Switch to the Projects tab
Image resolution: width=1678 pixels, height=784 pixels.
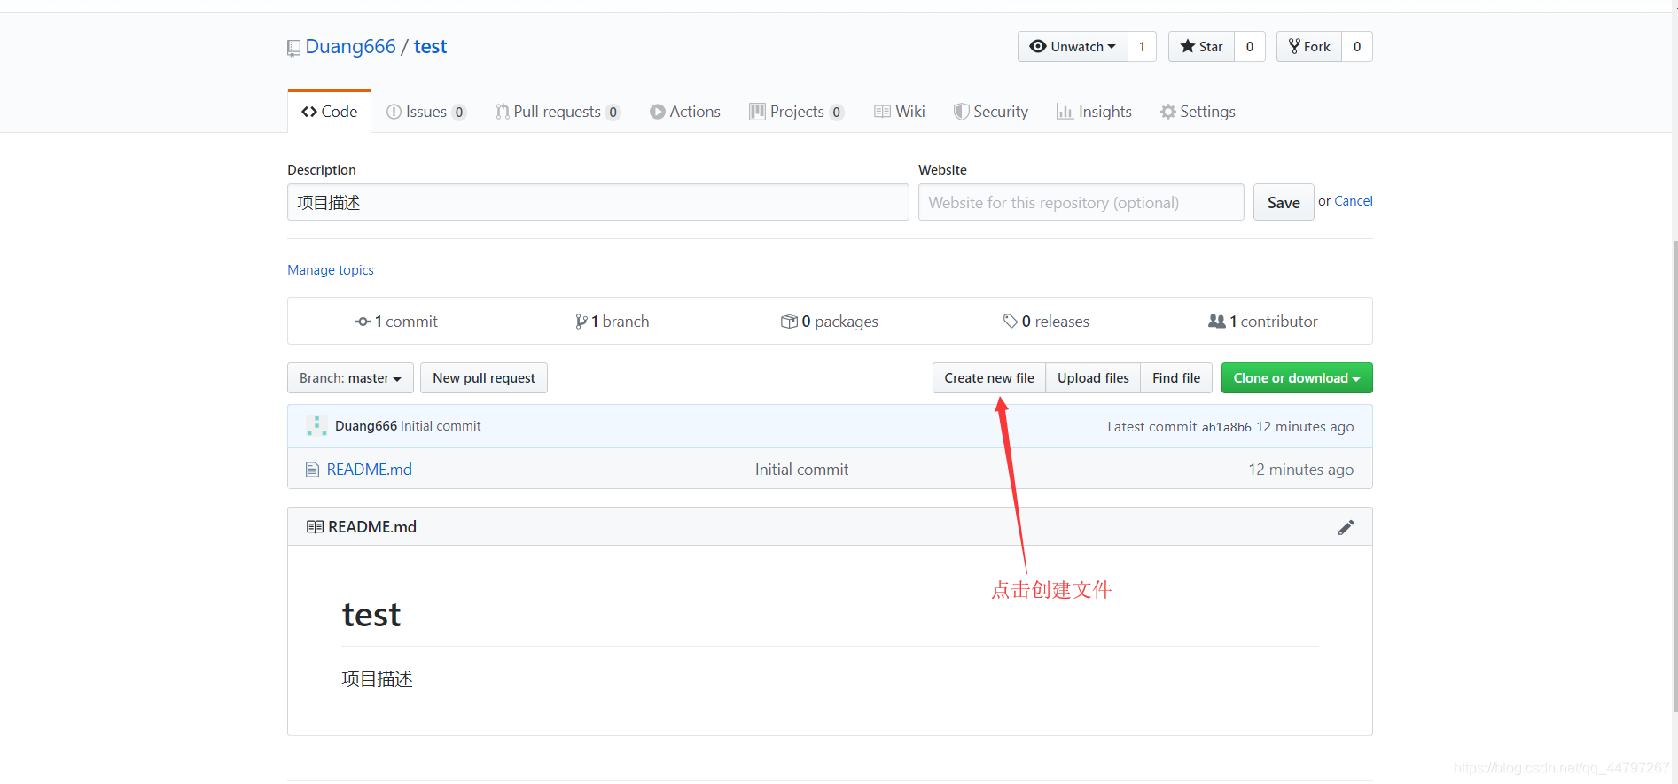click(797, 112)
